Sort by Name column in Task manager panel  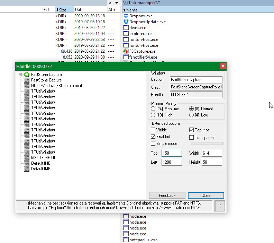coord(198,10)
